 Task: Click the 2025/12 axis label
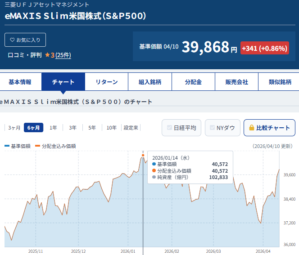point(78,251)
